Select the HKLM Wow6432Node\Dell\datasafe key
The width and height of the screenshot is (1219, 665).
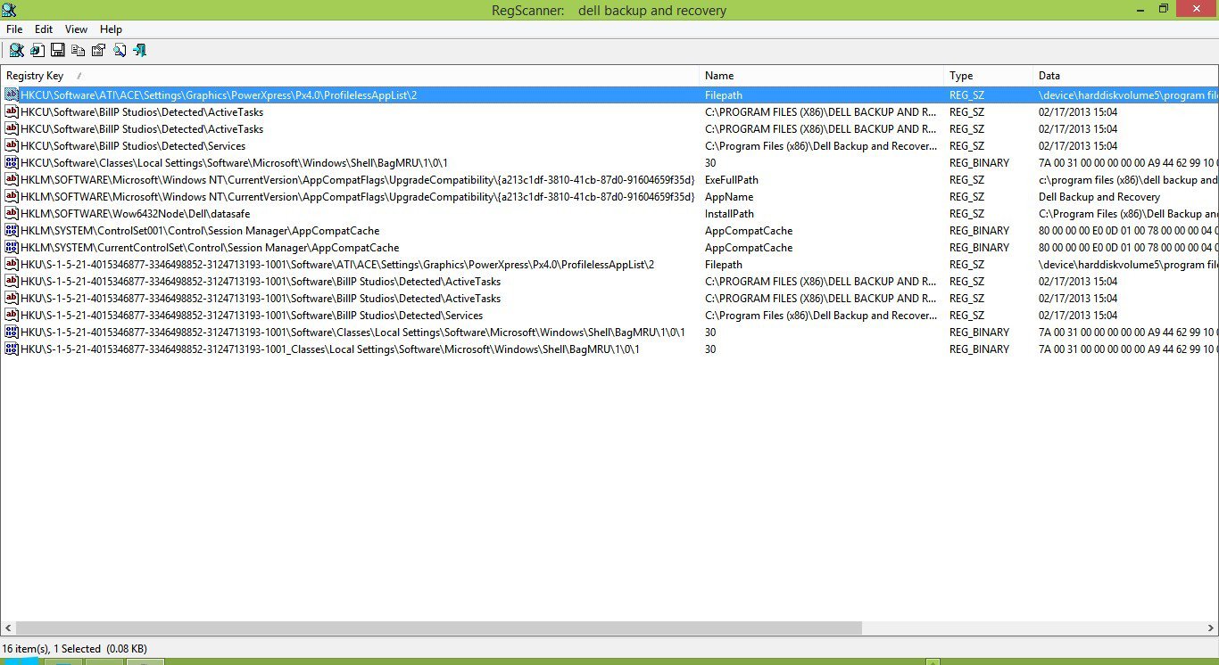pyautogui.click(x=135, y=213)
